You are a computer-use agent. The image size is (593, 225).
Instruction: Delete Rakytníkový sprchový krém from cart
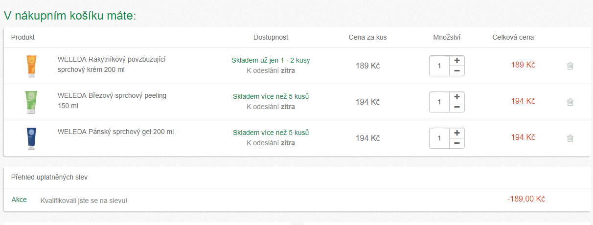570,66
